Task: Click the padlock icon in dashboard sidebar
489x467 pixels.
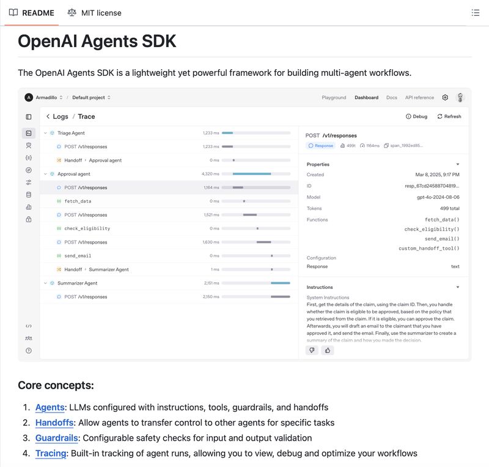Action: 29,219
